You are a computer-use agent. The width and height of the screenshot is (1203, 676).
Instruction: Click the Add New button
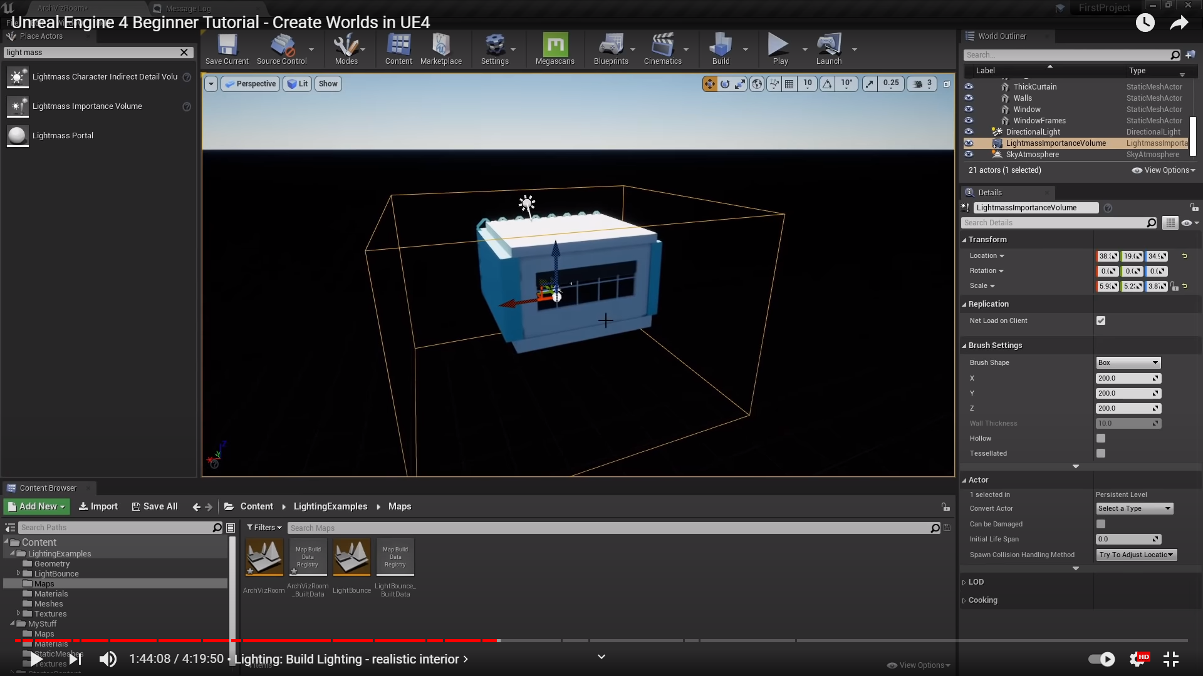coord(37,506)
